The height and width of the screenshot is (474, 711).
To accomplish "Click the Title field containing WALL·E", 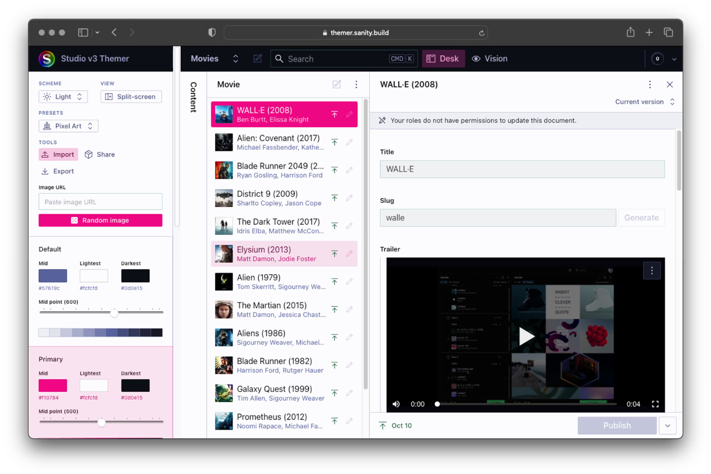I will pos(522,169).
